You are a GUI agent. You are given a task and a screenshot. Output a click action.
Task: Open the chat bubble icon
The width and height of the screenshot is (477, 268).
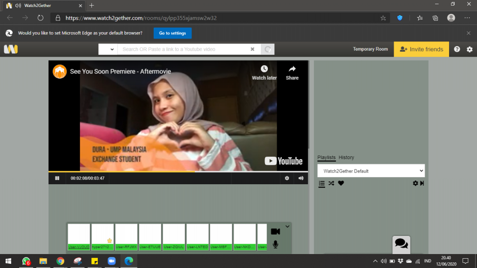401,243
